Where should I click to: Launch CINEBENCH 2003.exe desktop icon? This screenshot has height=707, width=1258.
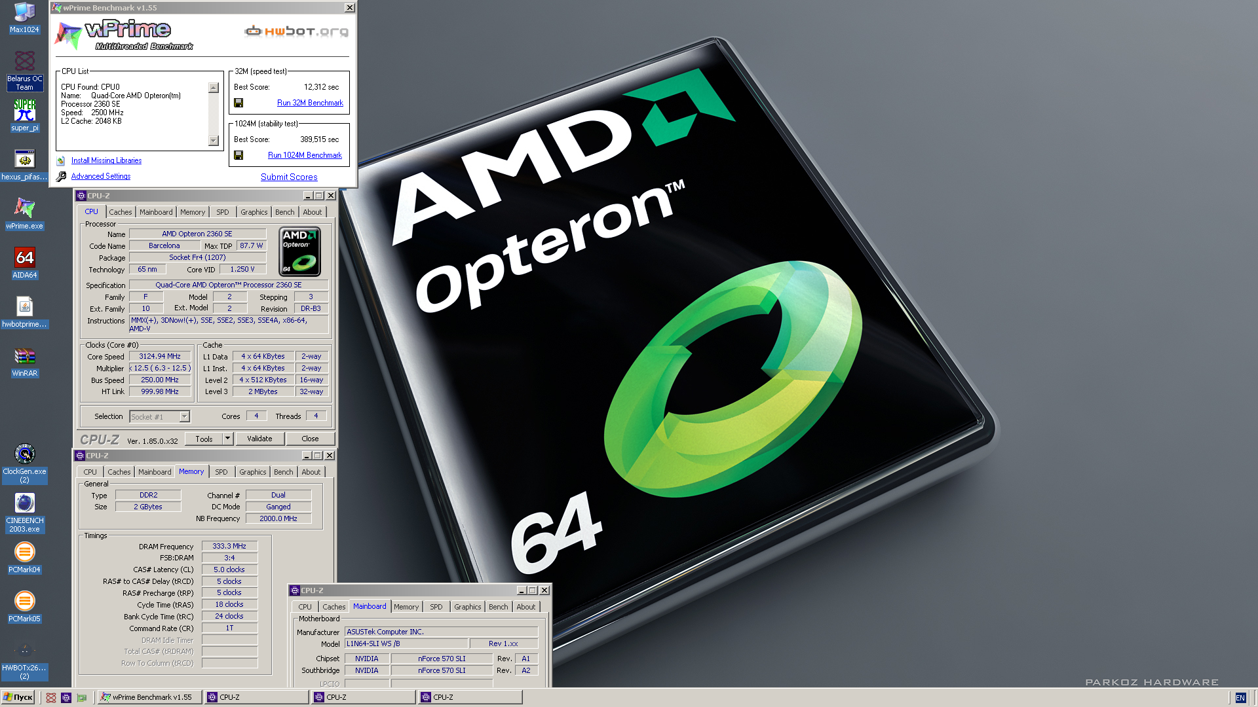coord(24,513)
